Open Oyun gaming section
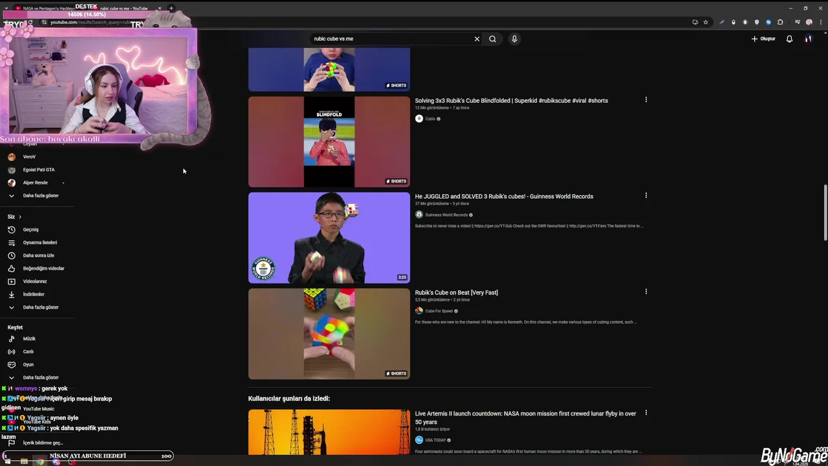Screen dimensions: 828x466 38,364
